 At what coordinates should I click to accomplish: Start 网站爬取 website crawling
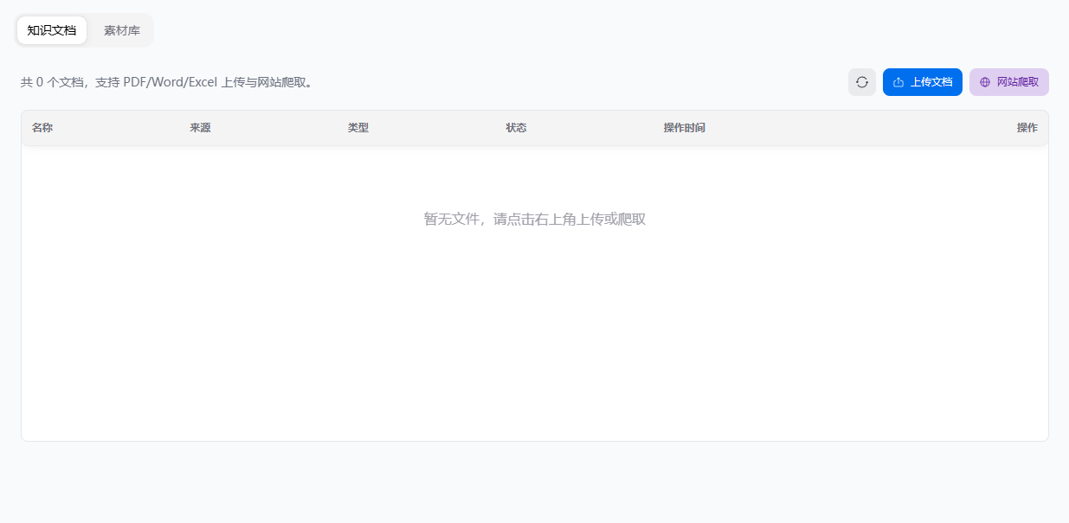[x=1009, y=82]
